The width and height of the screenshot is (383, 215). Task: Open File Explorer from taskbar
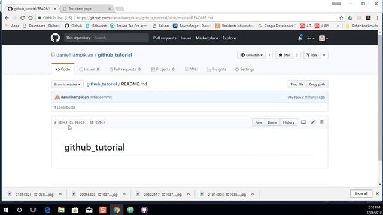tap(61, 210)
